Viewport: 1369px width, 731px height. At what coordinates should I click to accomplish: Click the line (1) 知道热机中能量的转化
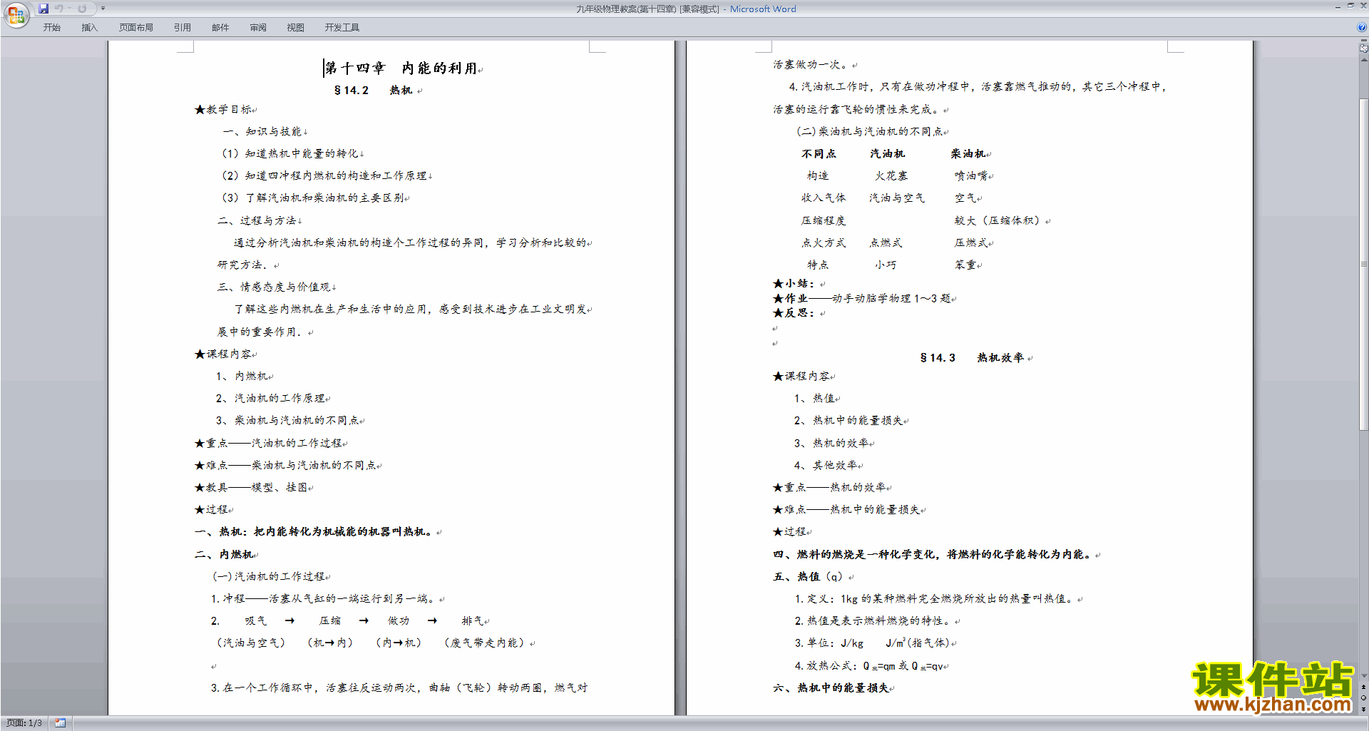(x=290, y=153)
